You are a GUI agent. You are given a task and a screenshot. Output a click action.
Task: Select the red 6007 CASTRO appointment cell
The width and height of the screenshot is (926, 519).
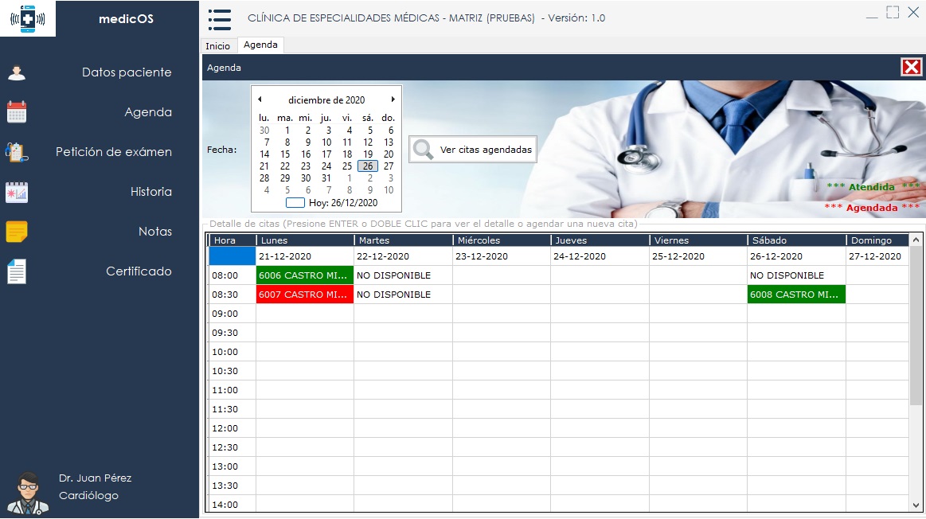304,295
